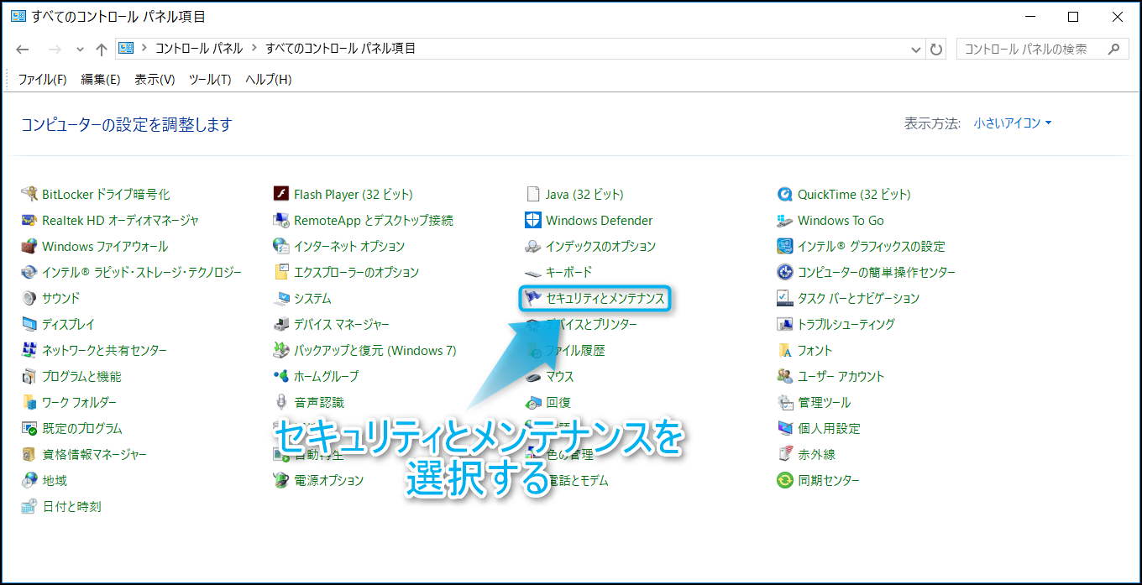This screenshot has width=1142, height=585.
Task: Click the BitLocker ドライブ暗号化 icon
Action: pyautogui.click(x=29, y=195)
